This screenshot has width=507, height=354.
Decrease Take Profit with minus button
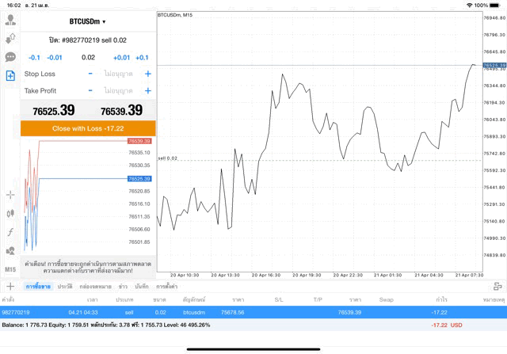click(x=90, y=91)
